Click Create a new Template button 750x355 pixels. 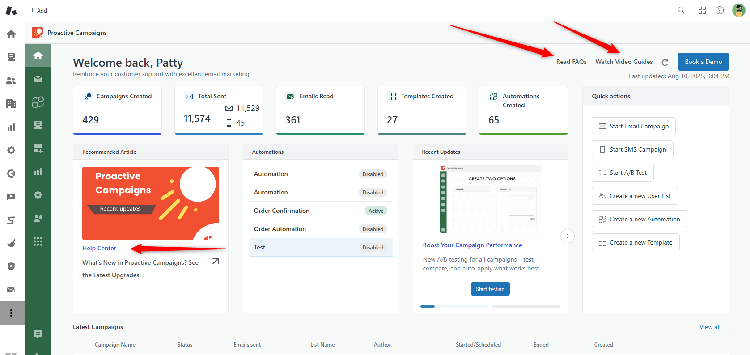(x=636, y=242)
